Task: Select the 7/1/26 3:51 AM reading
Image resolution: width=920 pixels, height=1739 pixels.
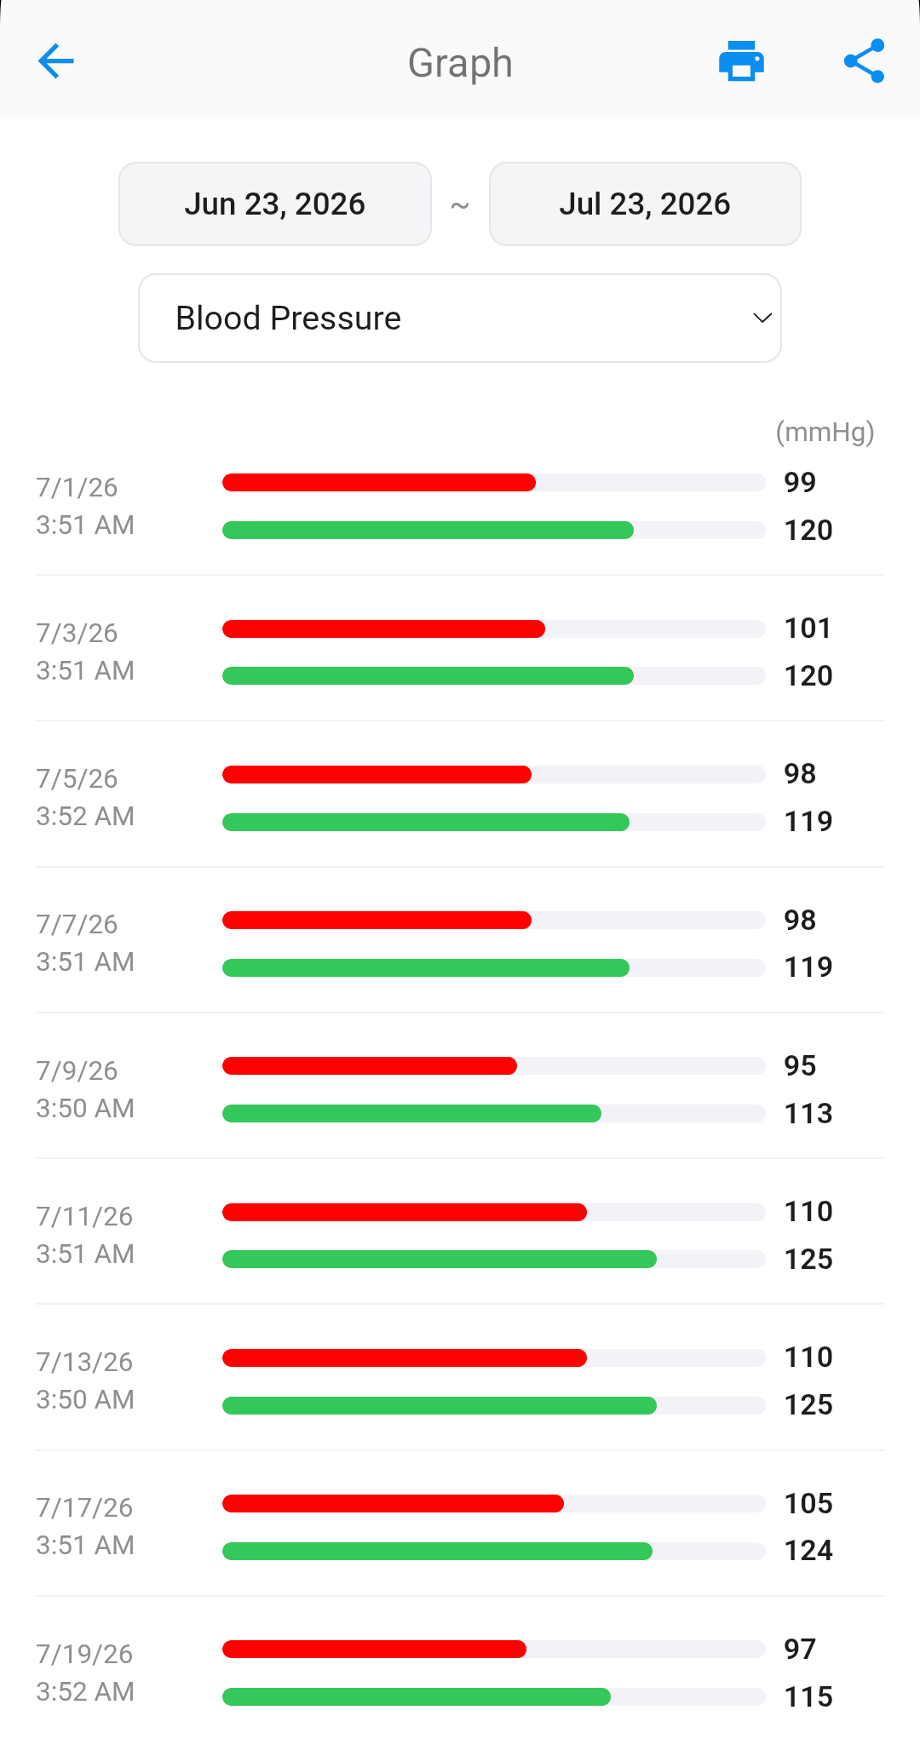Action: click(460, 506)
